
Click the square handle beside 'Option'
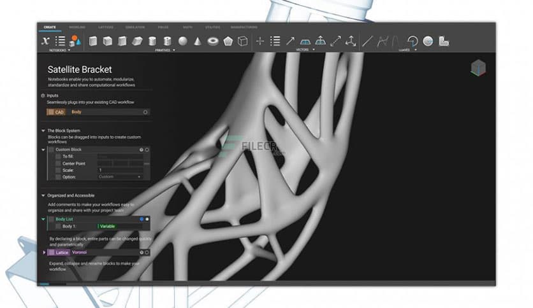click(x=58, y=177)
